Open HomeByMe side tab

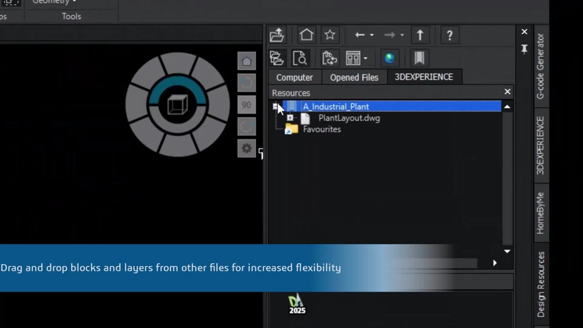[x=540, y=213]
